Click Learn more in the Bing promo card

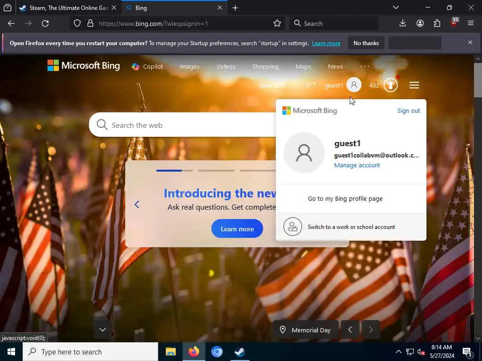tap(237, 229)
